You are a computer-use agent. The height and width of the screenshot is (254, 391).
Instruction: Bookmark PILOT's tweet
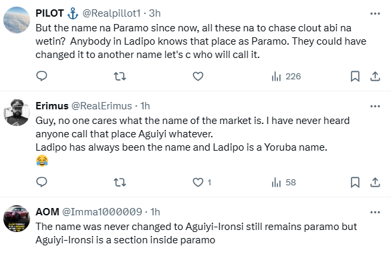tap(355, 77)
